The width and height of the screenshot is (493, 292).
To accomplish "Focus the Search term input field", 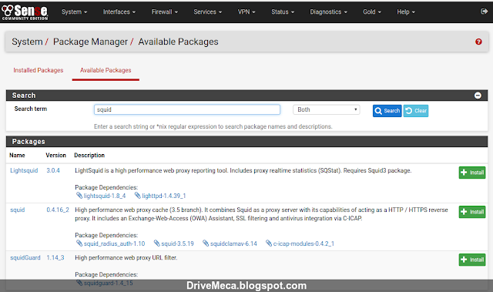I will click(x=186, y=109).
